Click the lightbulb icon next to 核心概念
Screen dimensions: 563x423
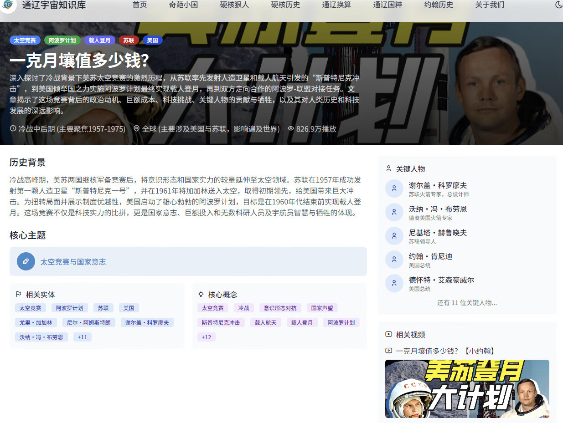tap(201, 295)
